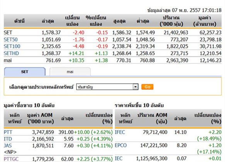Click PTT trade value 3,747,859
The height and width of the screenshot is (162, 225).
pos(43,132)
